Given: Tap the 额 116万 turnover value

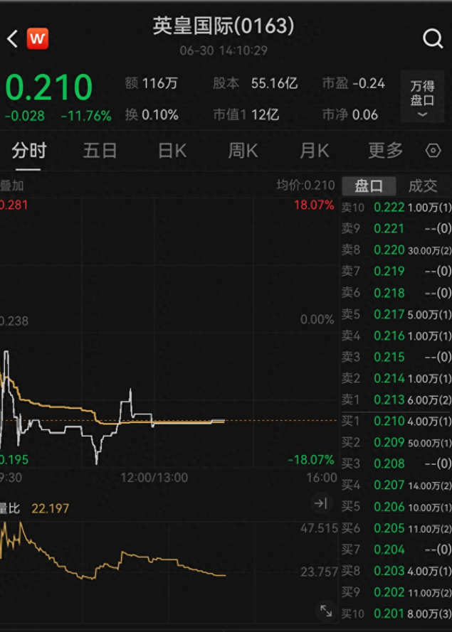Looking at the screenshot, I should click(x=152, y=83).
